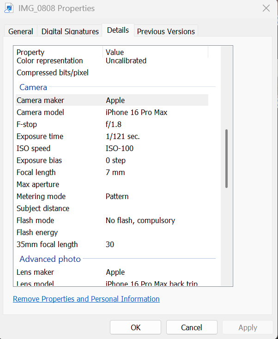278x339 pixels.
Task: Open the Previous Versions tab
Action: tap(166, 31)
